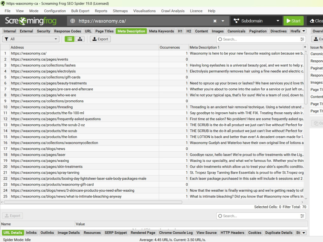The width and height of the screenshot is (323, 242).
Task: Sort by the Address column header
Action: (84, 47)
